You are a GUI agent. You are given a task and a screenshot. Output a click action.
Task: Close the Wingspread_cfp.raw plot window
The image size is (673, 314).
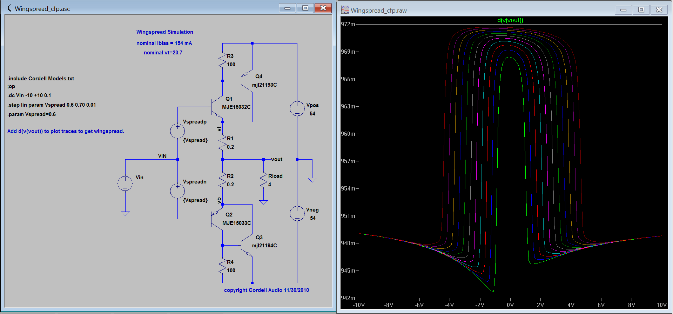tap(659, 10)
